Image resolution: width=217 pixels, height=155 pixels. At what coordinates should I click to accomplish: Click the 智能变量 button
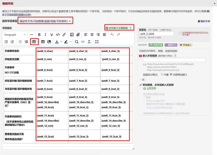(x=156, y=45)
